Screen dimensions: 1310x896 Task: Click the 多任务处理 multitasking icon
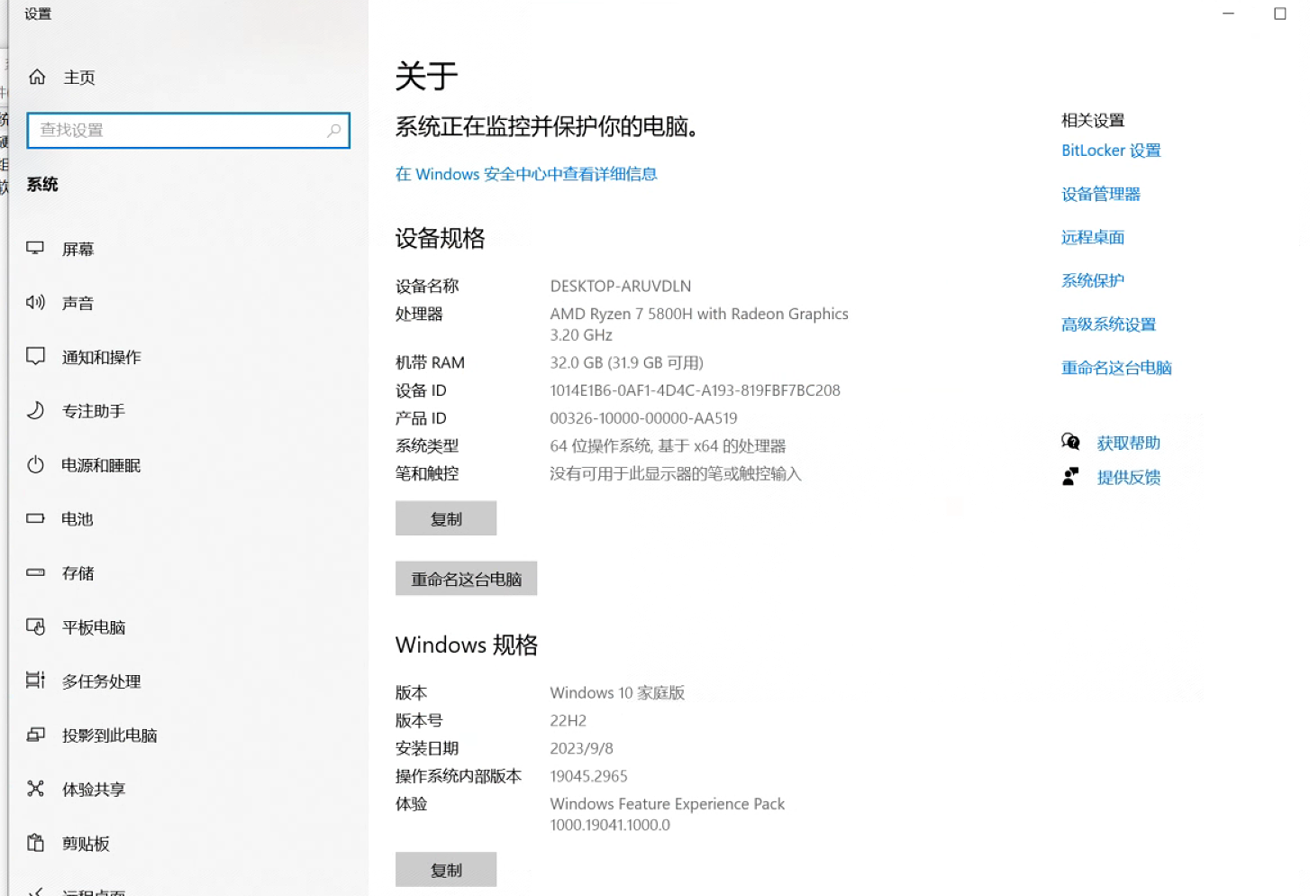point(35,680)
